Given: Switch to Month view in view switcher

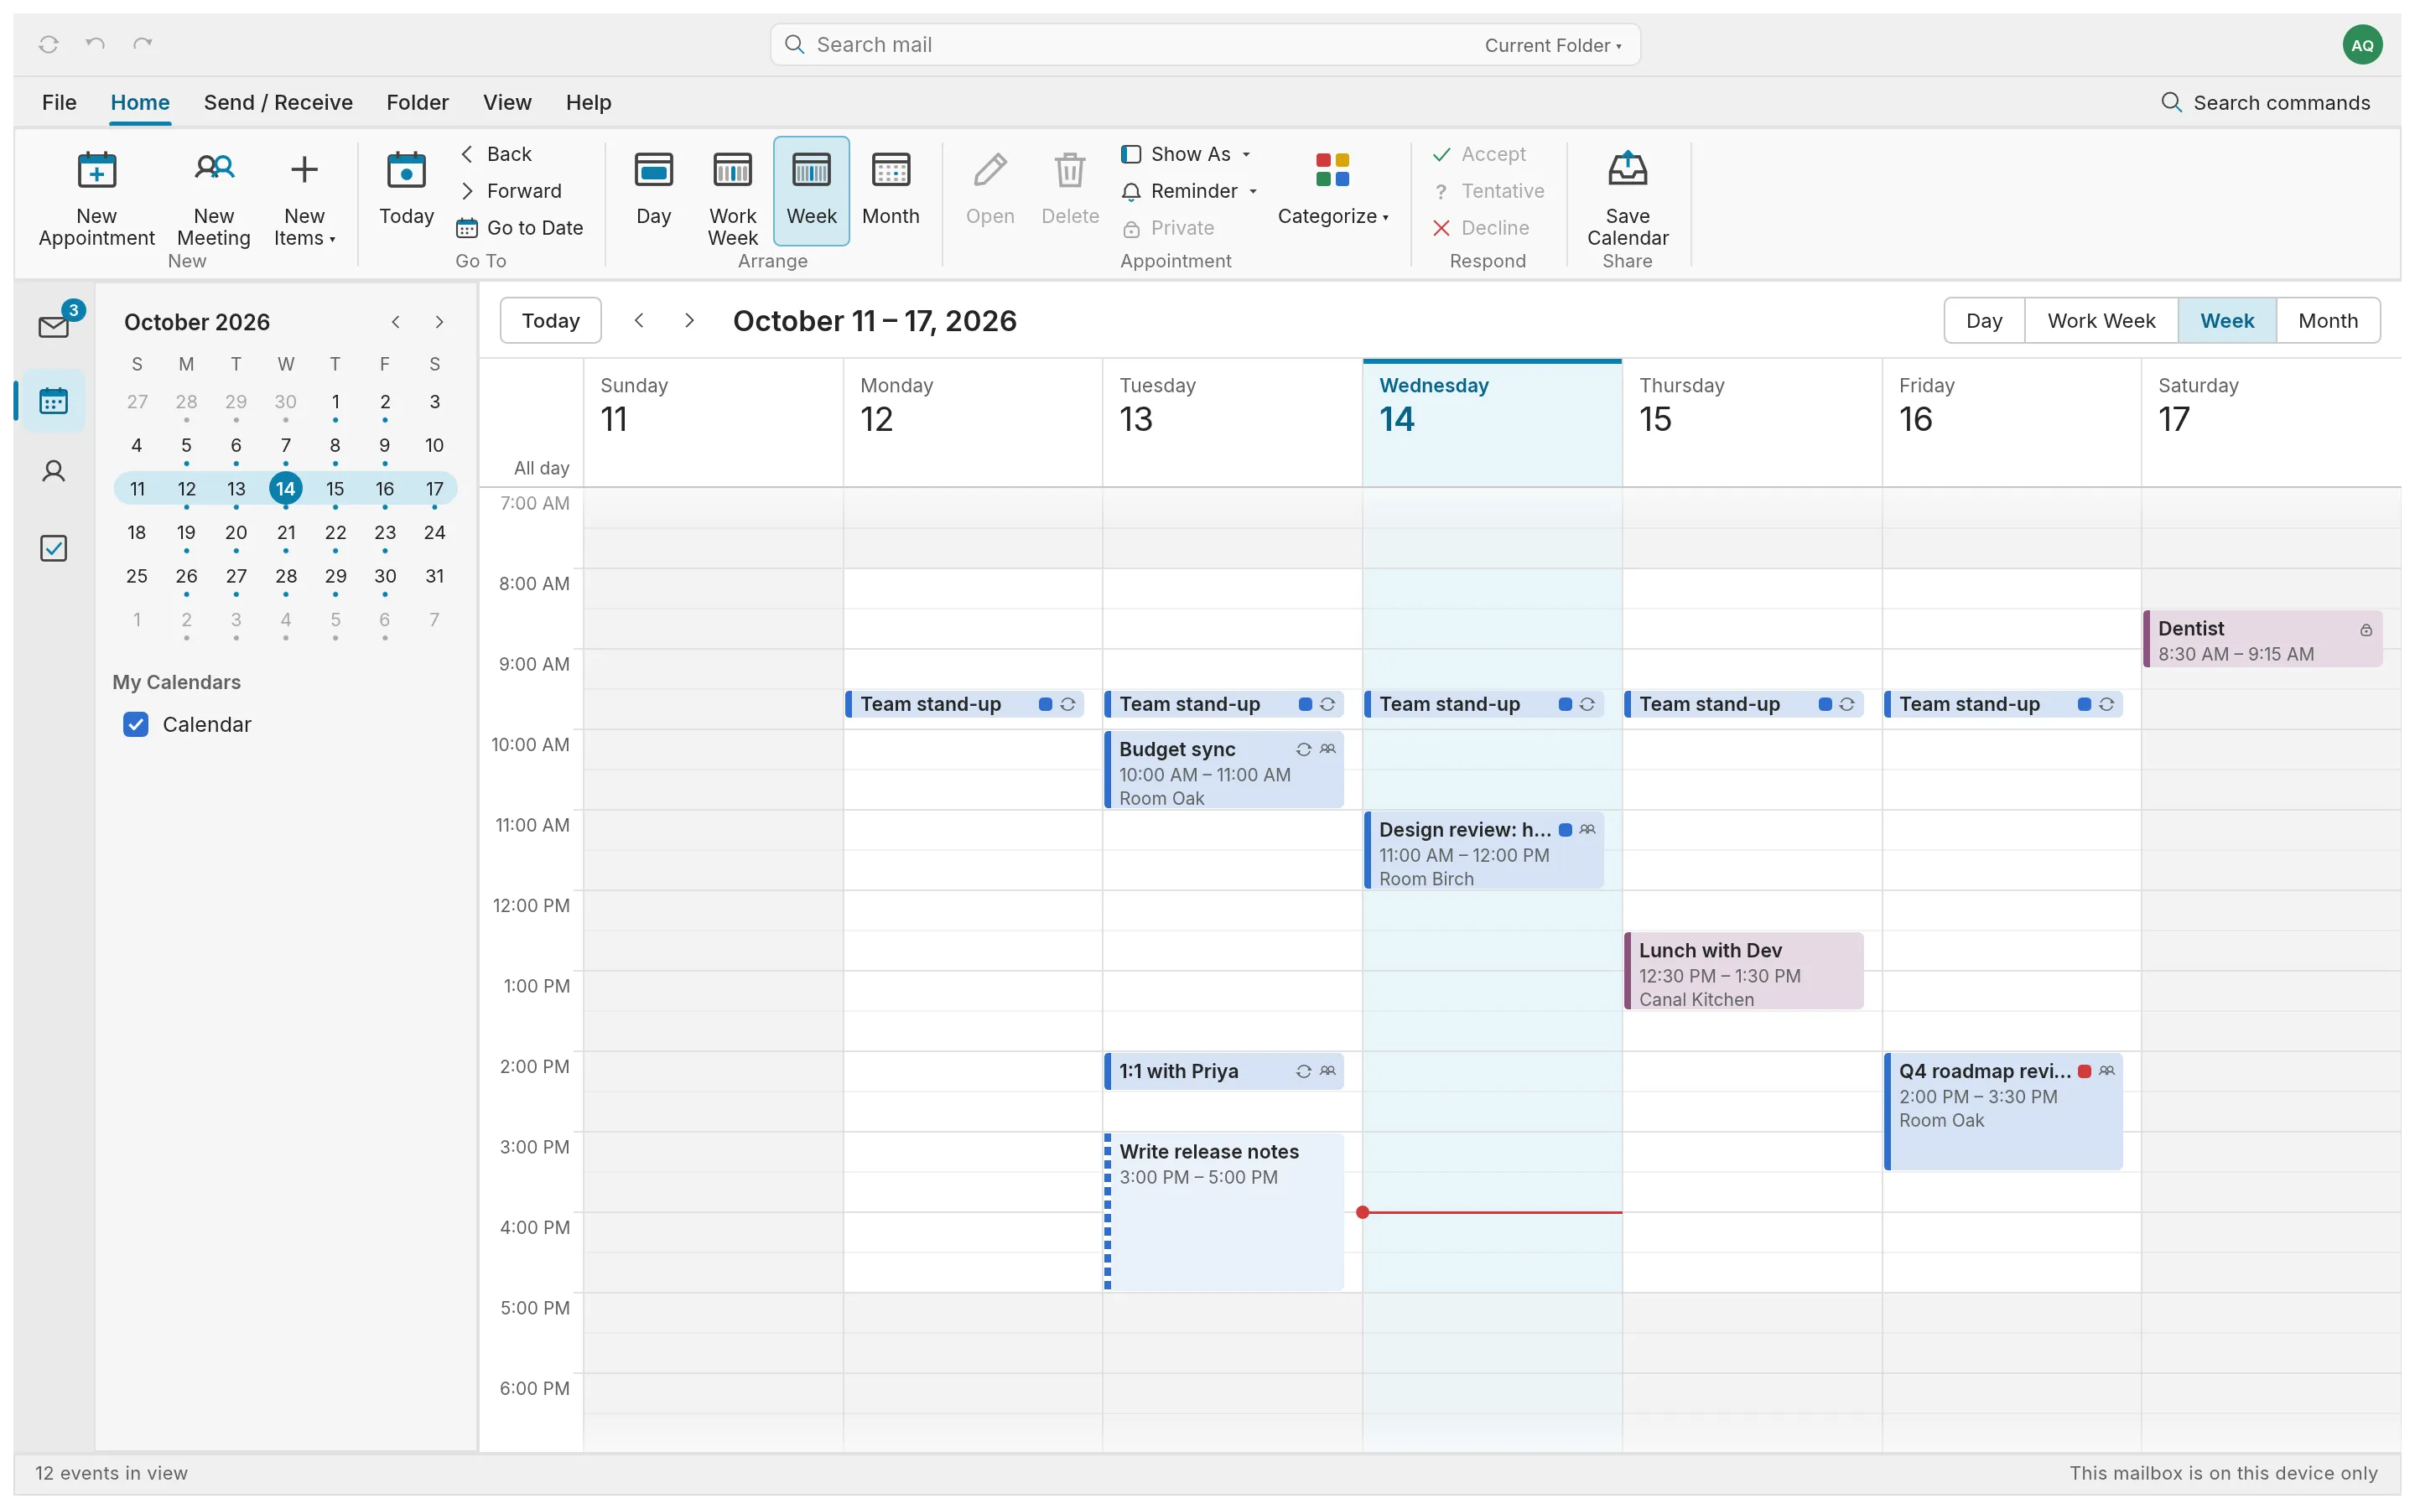Looking at the screenshot, I should tap(2327, 320).
